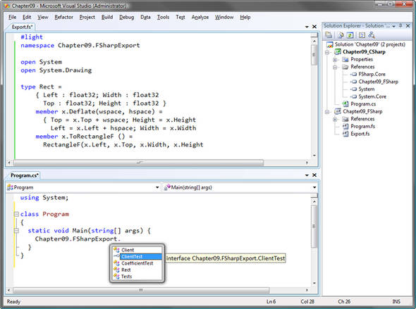Click the Program.cs file icon in Solution Explorer
The image size is (416, 309).
[x=345, y=103]
